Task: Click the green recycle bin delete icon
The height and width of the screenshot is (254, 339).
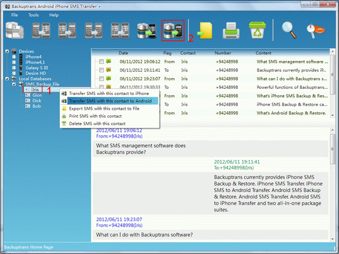Action: pos(257,30)
